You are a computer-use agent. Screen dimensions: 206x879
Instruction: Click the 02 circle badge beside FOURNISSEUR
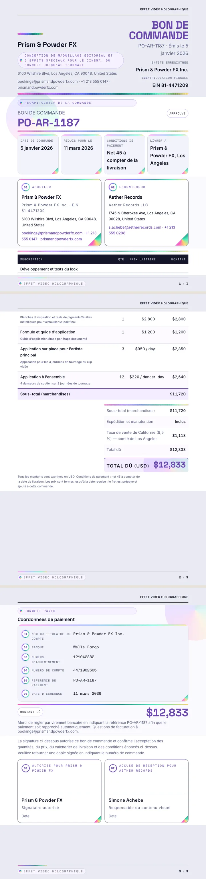(112, 187)
